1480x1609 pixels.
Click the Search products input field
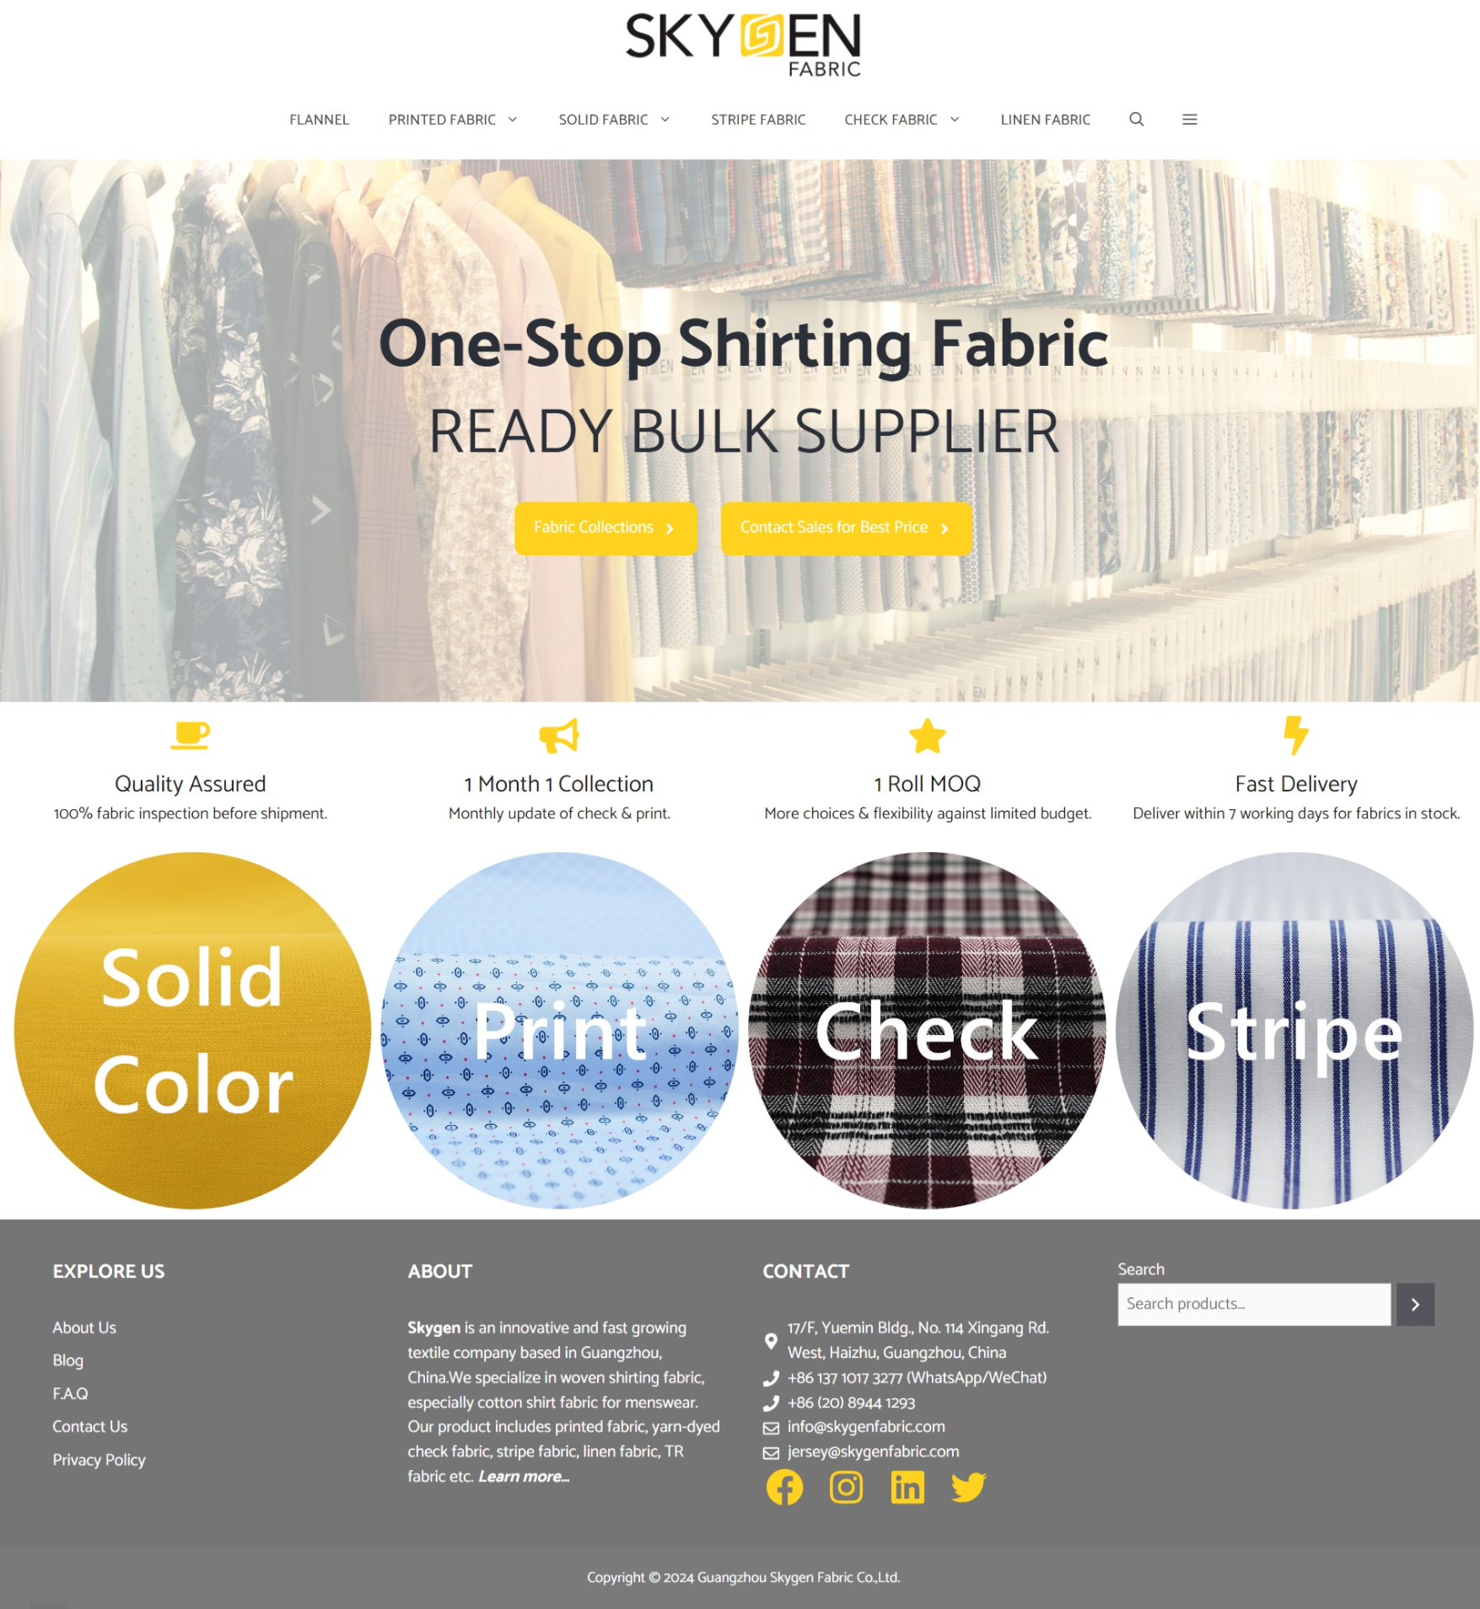tap(1254, 1305)
